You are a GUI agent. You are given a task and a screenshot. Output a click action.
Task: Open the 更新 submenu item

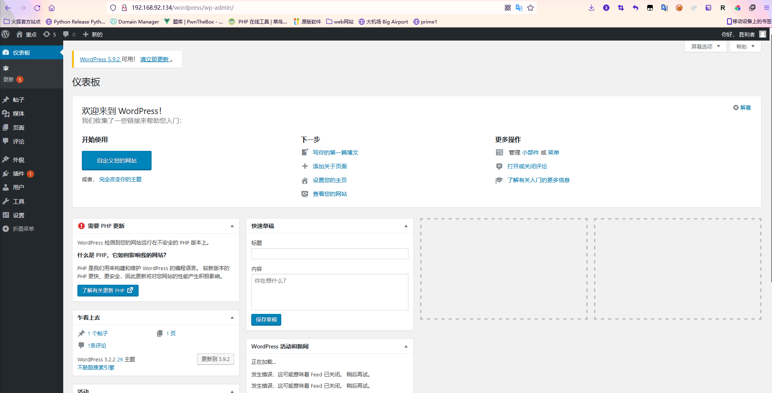click(13, 79)
